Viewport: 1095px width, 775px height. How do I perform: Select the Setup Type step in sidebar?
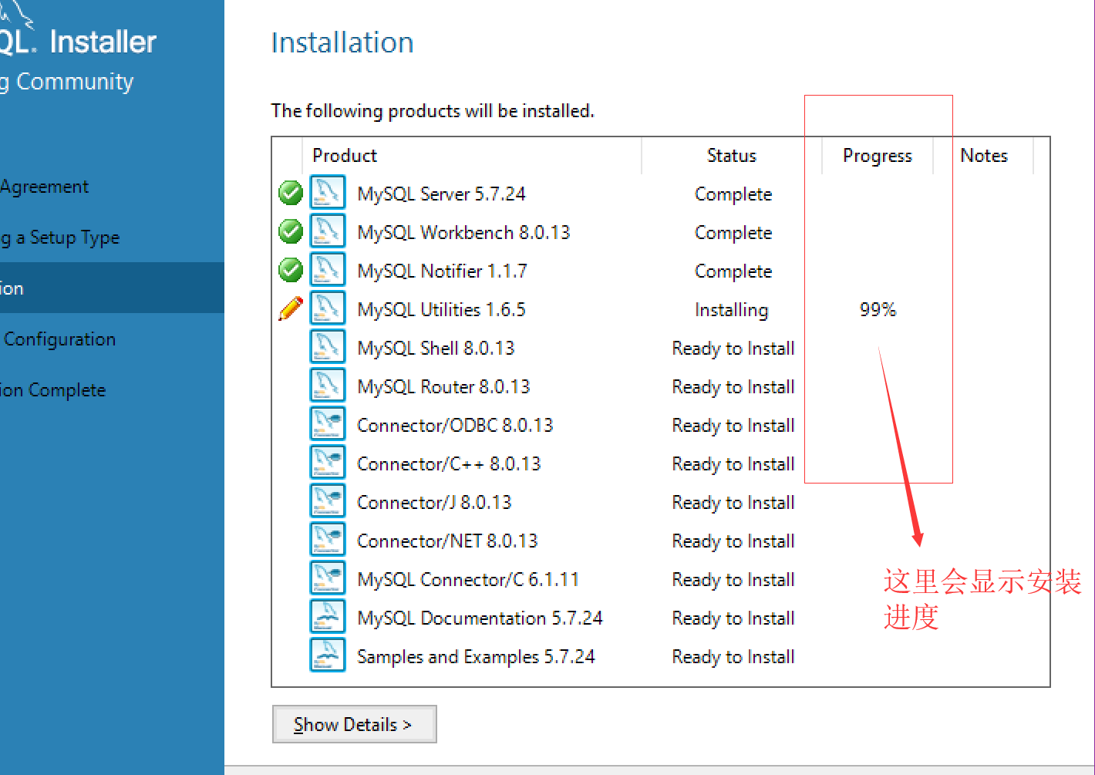click(59, 238)
